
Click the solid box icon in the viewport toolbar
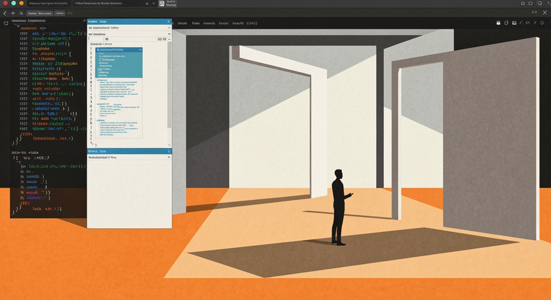click(498, 23)
